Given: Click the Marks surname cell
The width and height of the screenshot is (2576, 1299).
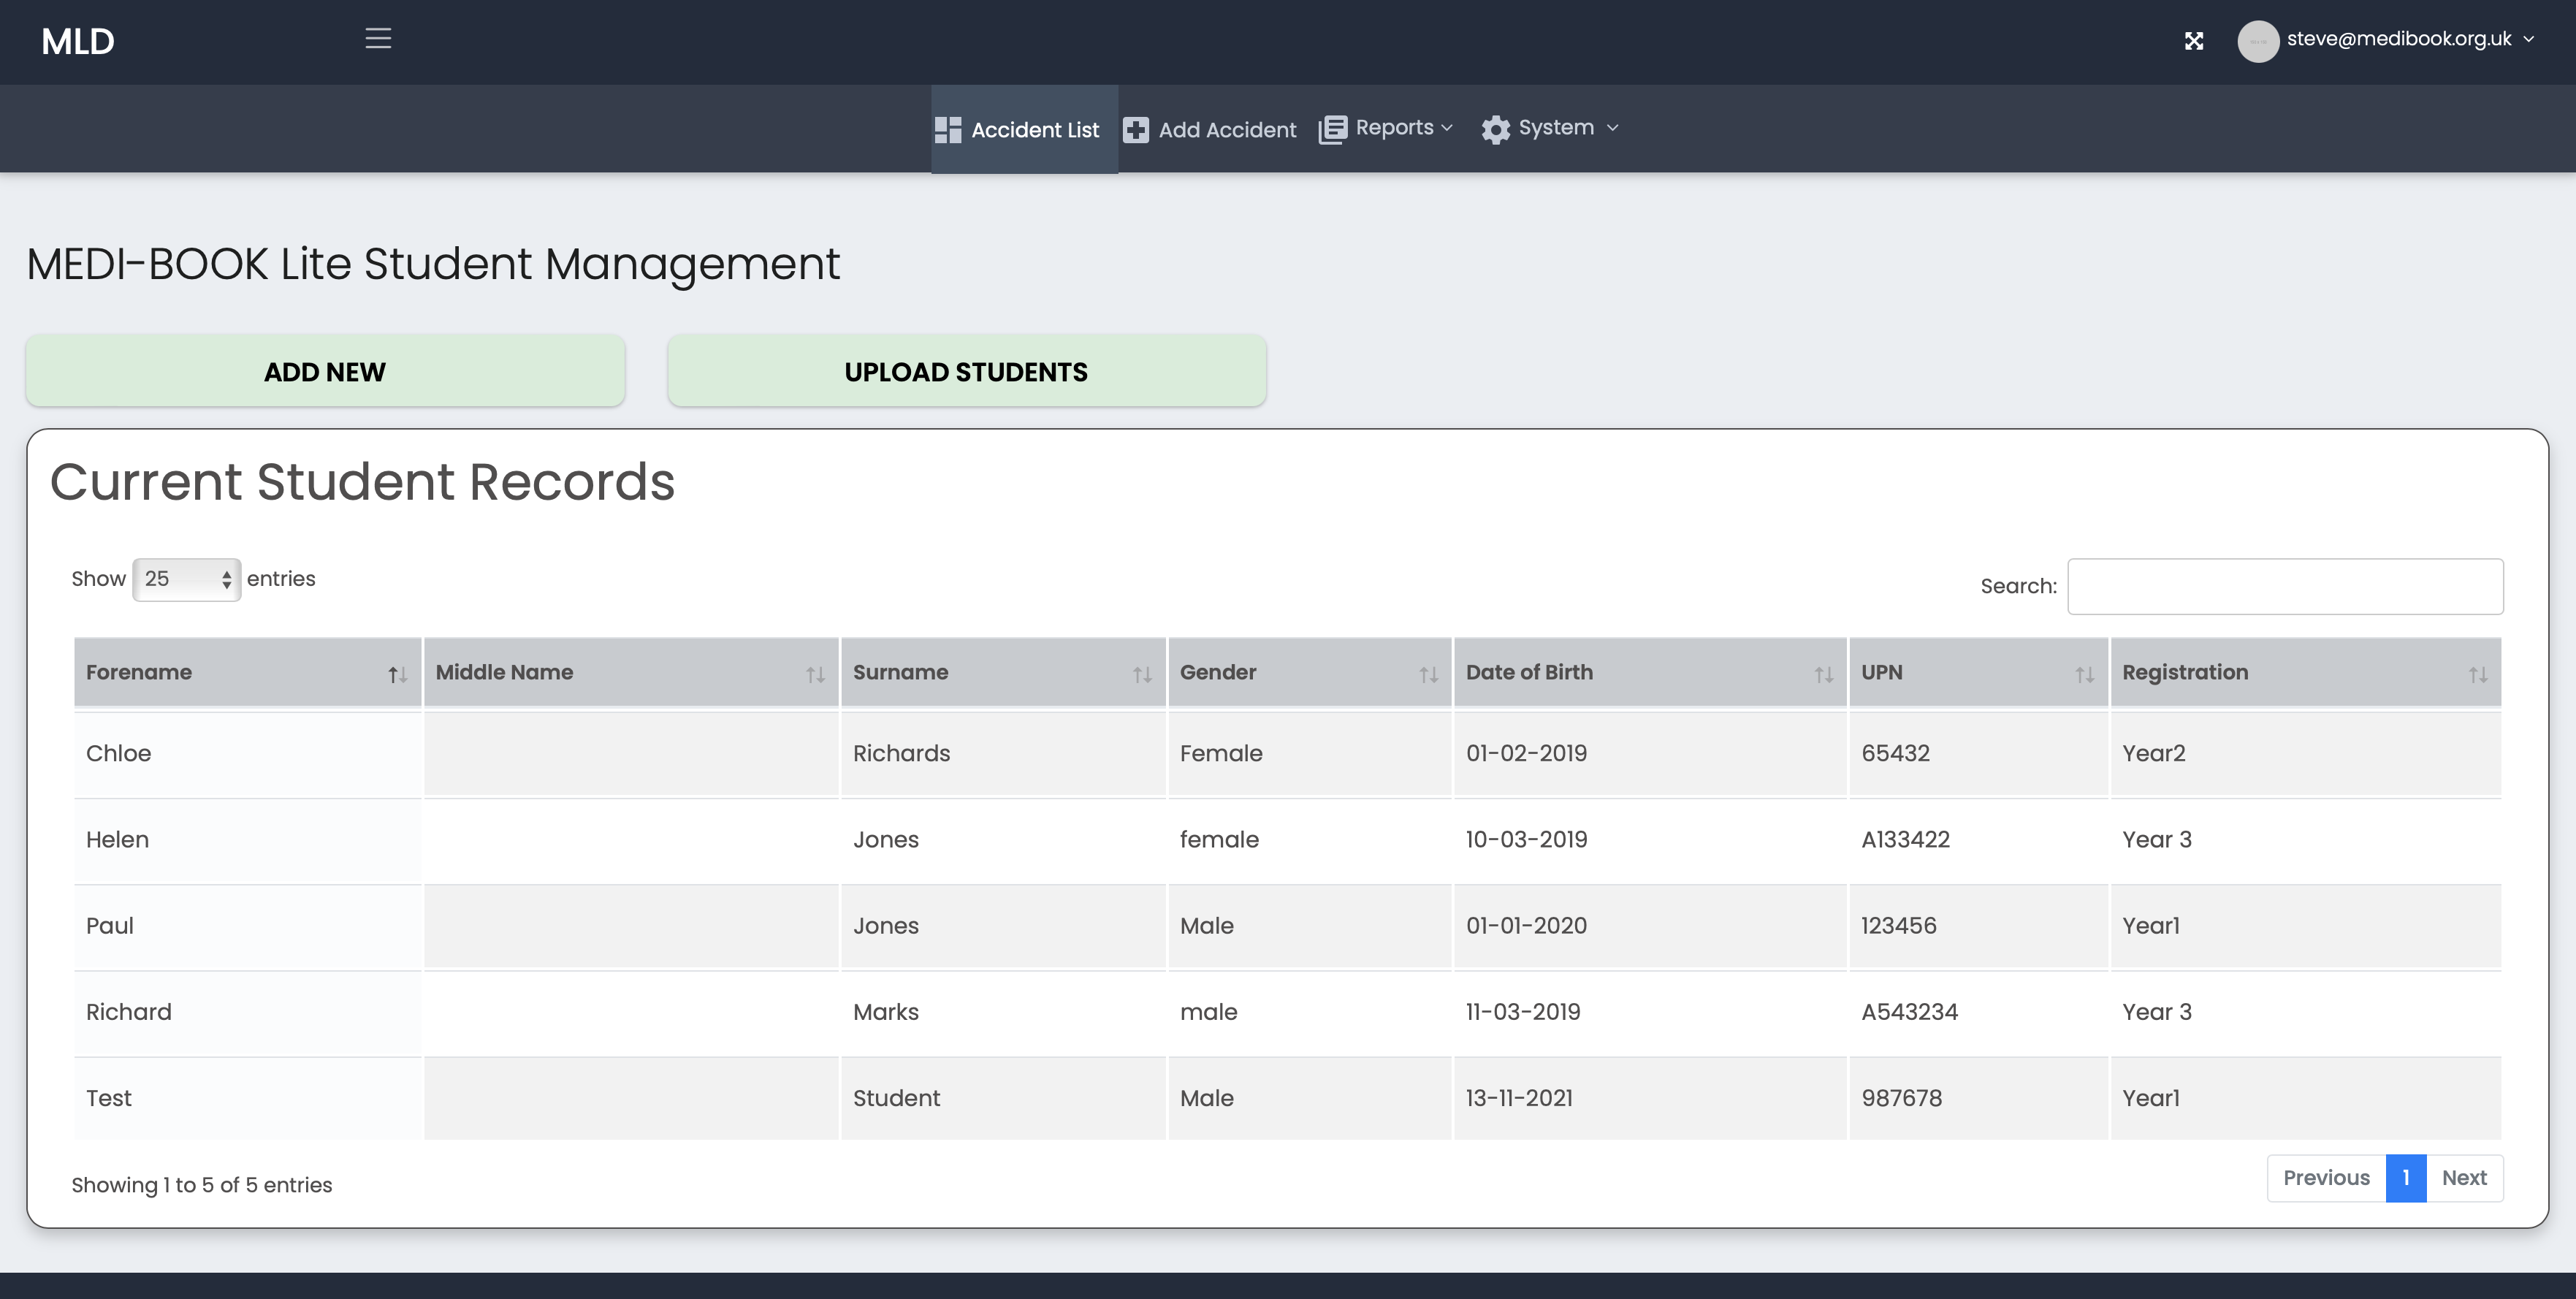Looking at the screenshot, I should click(1003, 1012).
